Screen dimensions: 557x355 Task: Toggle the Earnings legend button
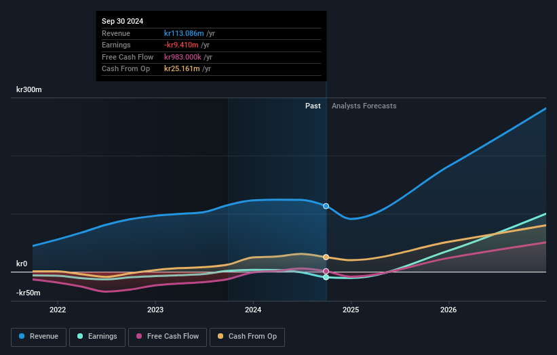tap(97, 337)
